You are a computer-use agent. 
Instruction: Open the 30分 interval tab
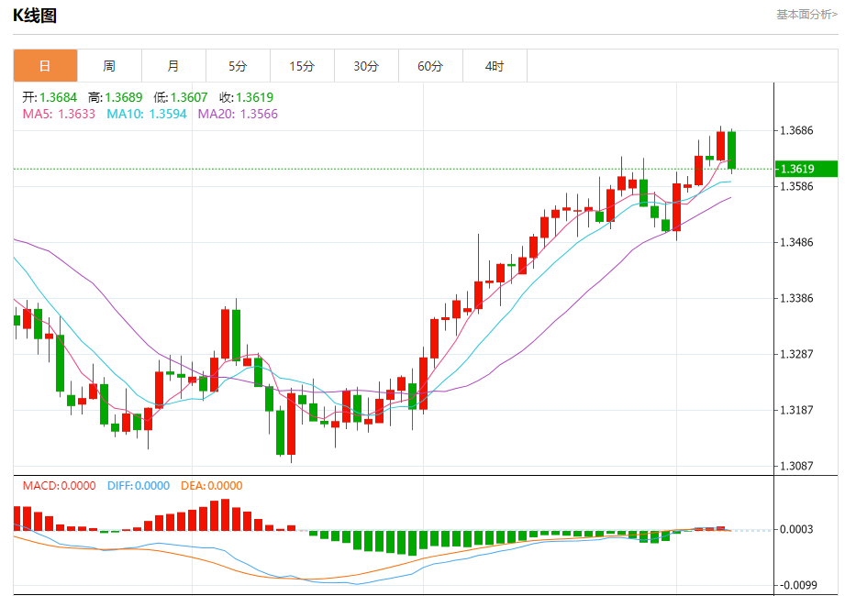(x=366, y=66)
